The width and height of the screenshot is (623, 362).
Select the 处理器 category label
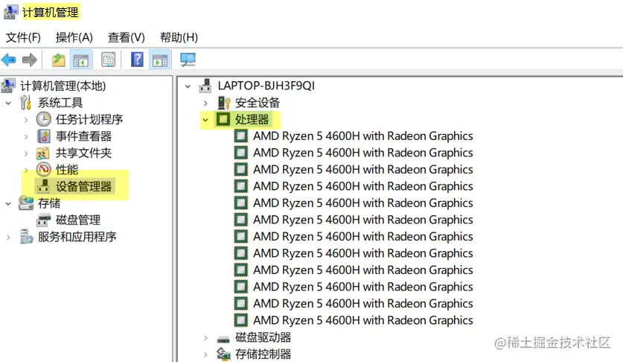(x=252, y=119)
